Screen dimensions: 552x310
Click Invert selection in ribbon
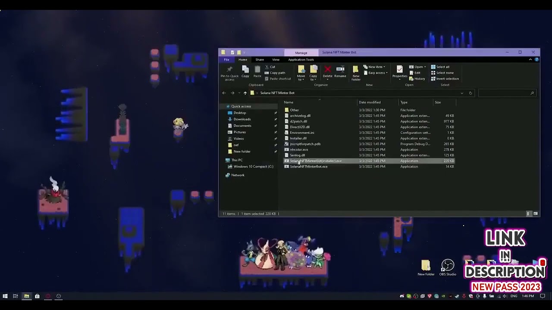click(x=445, y=79)
